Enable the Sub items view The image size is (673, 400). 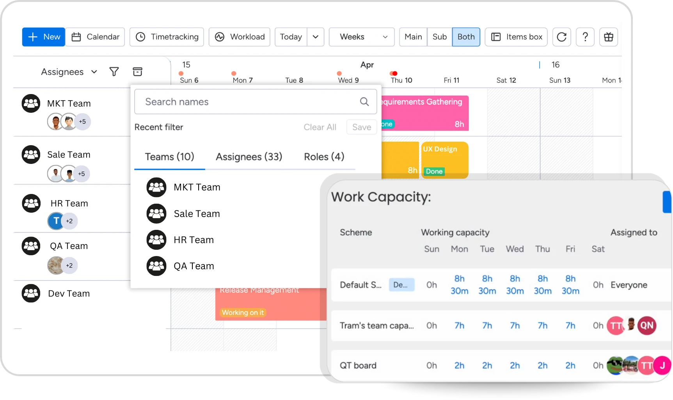(439, 37)
